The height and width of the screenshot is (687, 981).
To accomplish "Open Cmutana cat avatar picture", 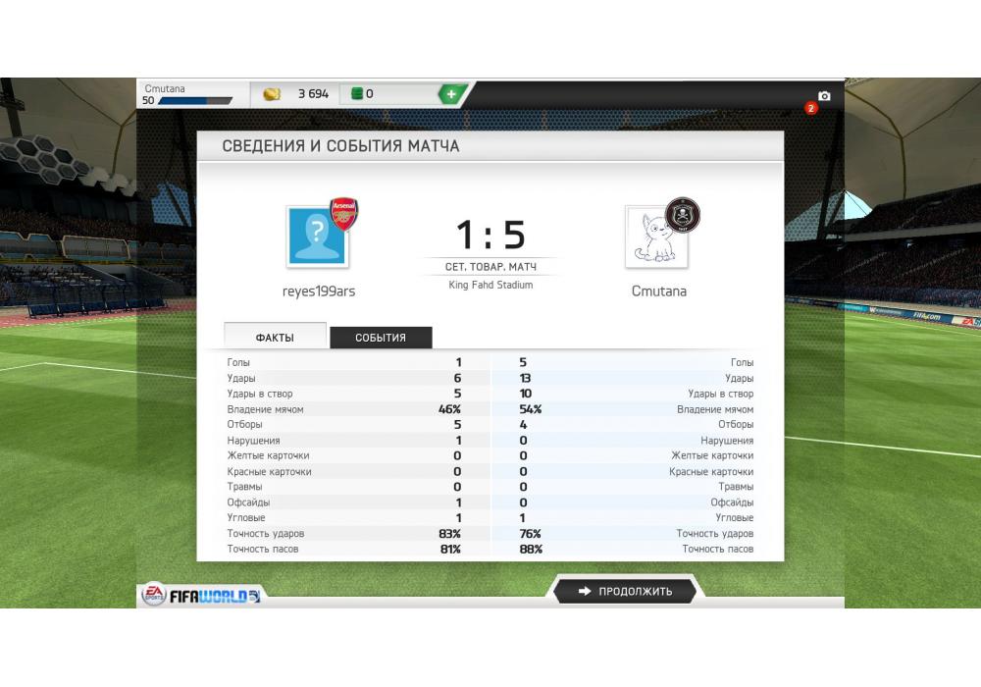I will tap(655, 238).
